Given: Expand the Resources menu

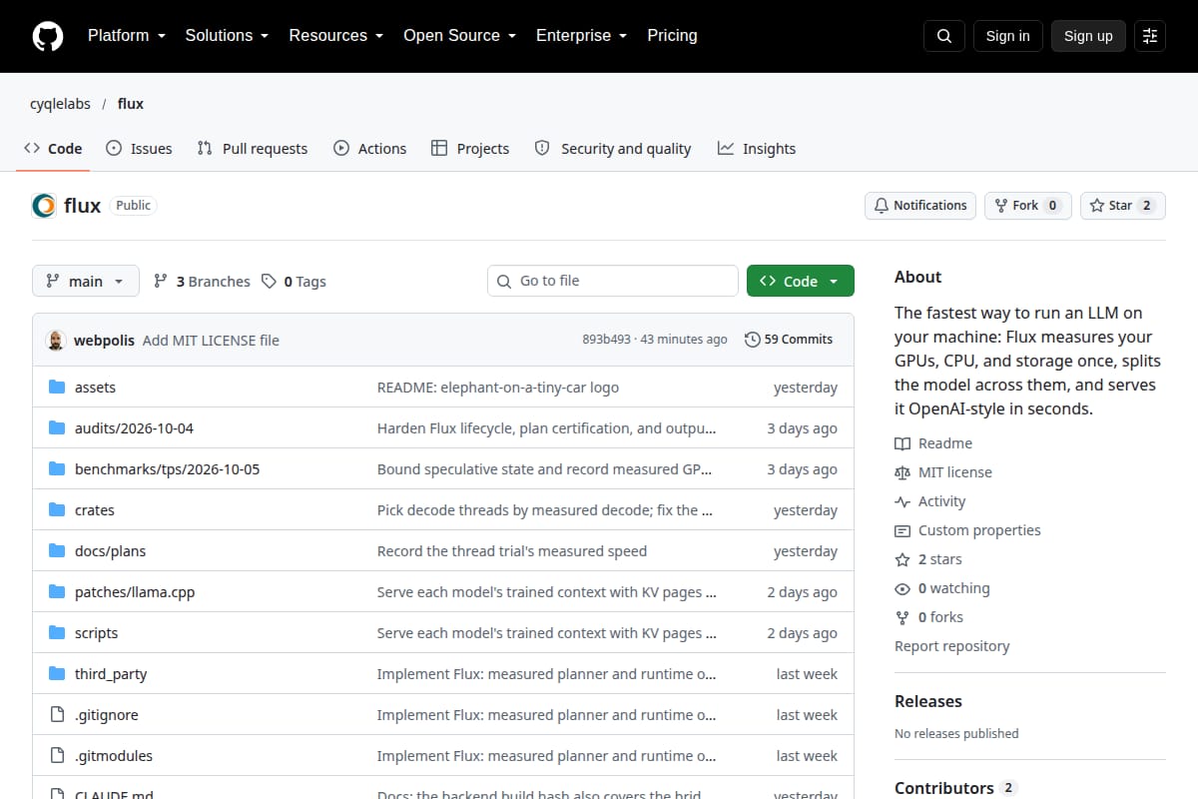Looking at the screenshot, I should 336,36.
